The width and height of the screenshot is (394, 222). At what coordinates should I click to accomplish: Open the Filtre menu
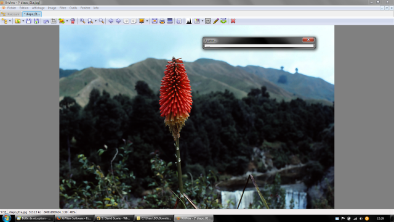click(x=63, y=8)
